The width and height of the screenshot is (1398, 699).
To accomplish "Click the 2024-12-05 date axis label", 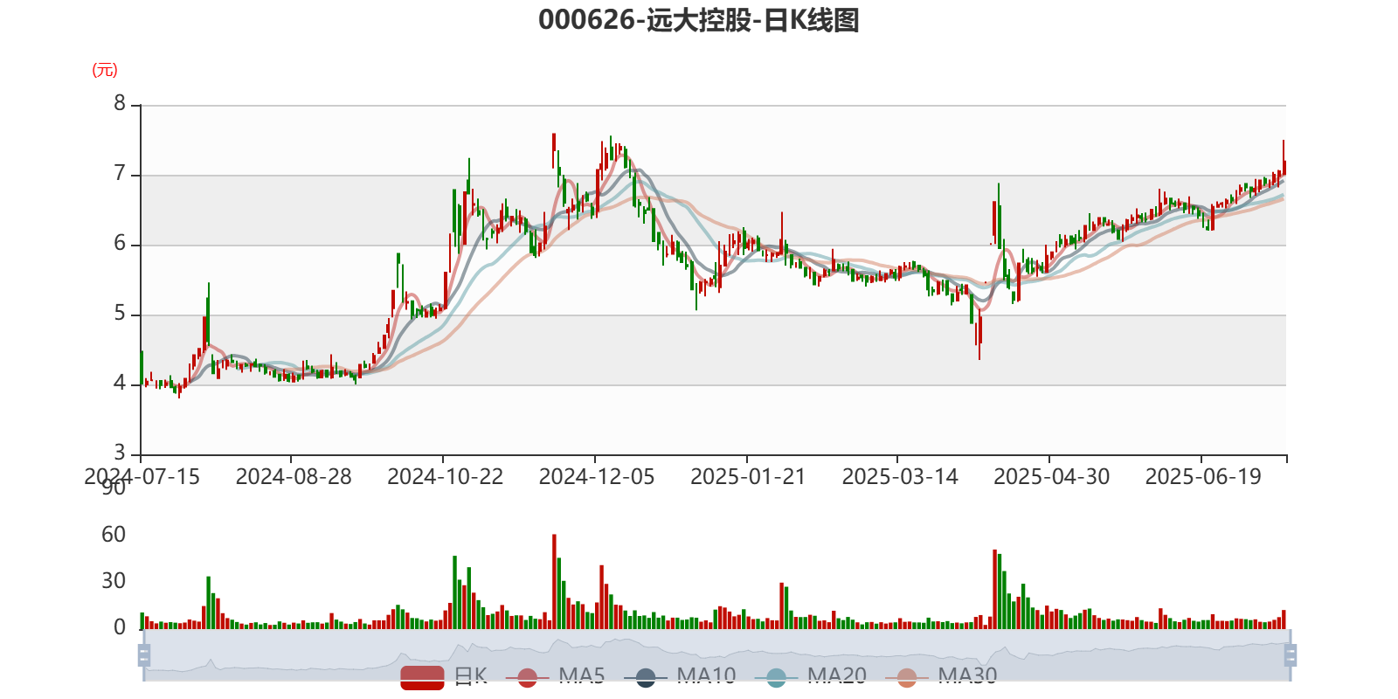I will (x=597, y=477).
